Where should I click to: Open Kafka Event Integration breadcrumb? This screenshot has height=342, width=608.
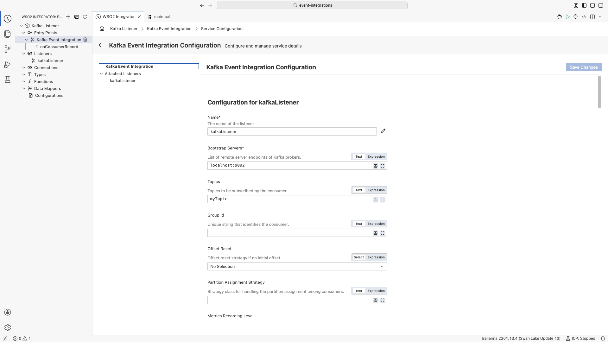[x=169, y=28]
